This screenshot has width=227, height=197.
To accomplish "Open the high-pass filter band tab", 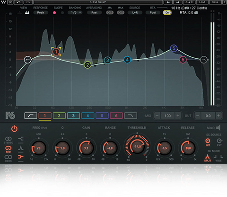I will pos(31,116).
